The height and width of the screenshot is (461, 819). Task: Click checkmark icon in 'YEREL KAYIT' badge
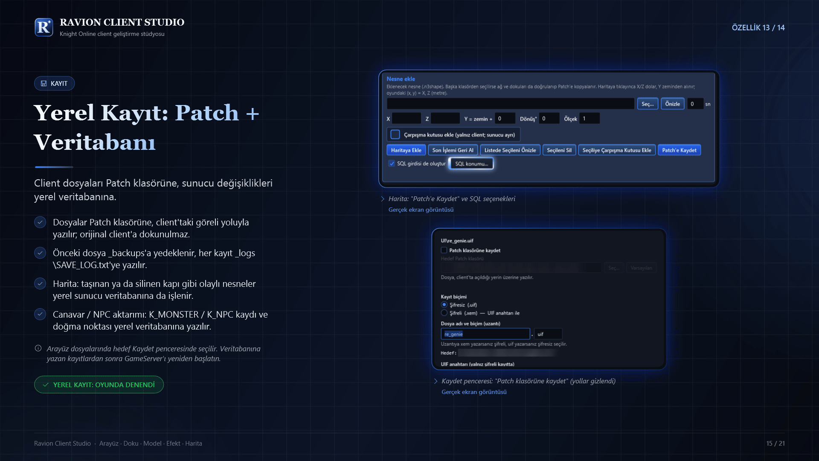46,385
